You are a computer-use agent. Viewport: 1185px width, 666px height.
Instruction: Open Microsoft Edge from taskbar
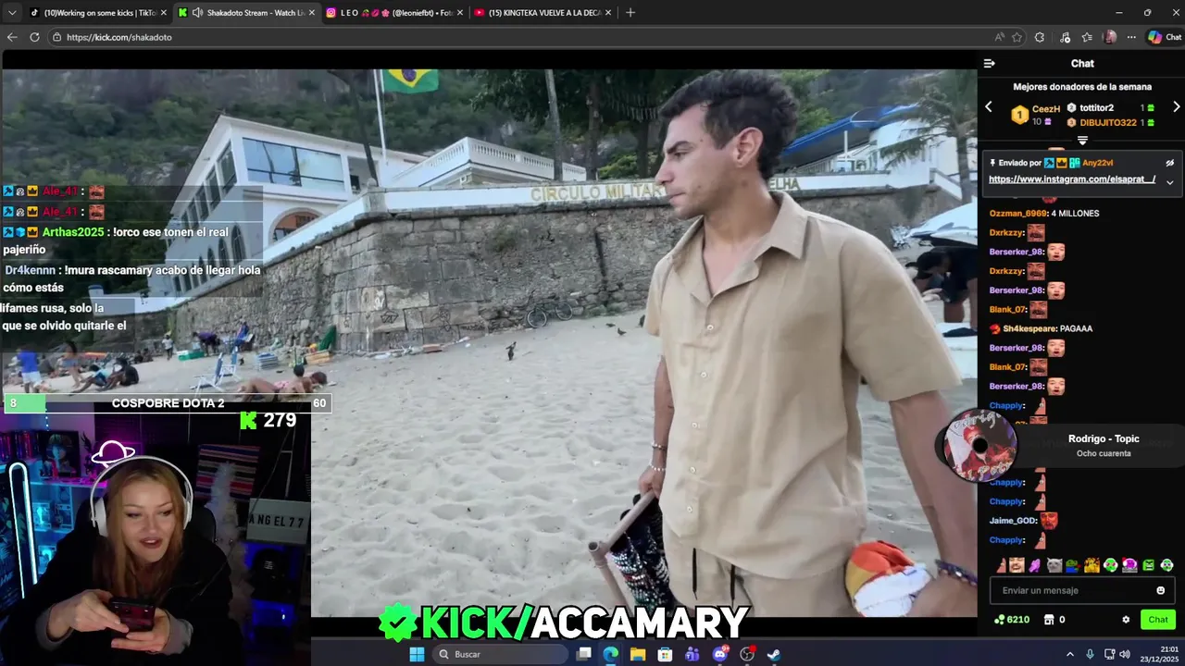coord(611,654)
